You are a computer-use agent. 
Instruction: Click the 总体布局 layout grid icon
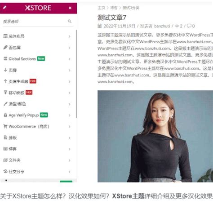(x=5, y=36)
